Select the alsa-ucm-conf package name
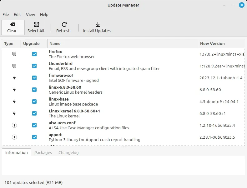247x188 pixels. coord(62,123)
